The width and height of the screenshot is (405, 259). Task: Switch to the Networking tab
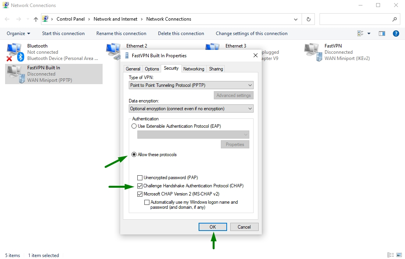pyautogui.click(x=194, y=69)
